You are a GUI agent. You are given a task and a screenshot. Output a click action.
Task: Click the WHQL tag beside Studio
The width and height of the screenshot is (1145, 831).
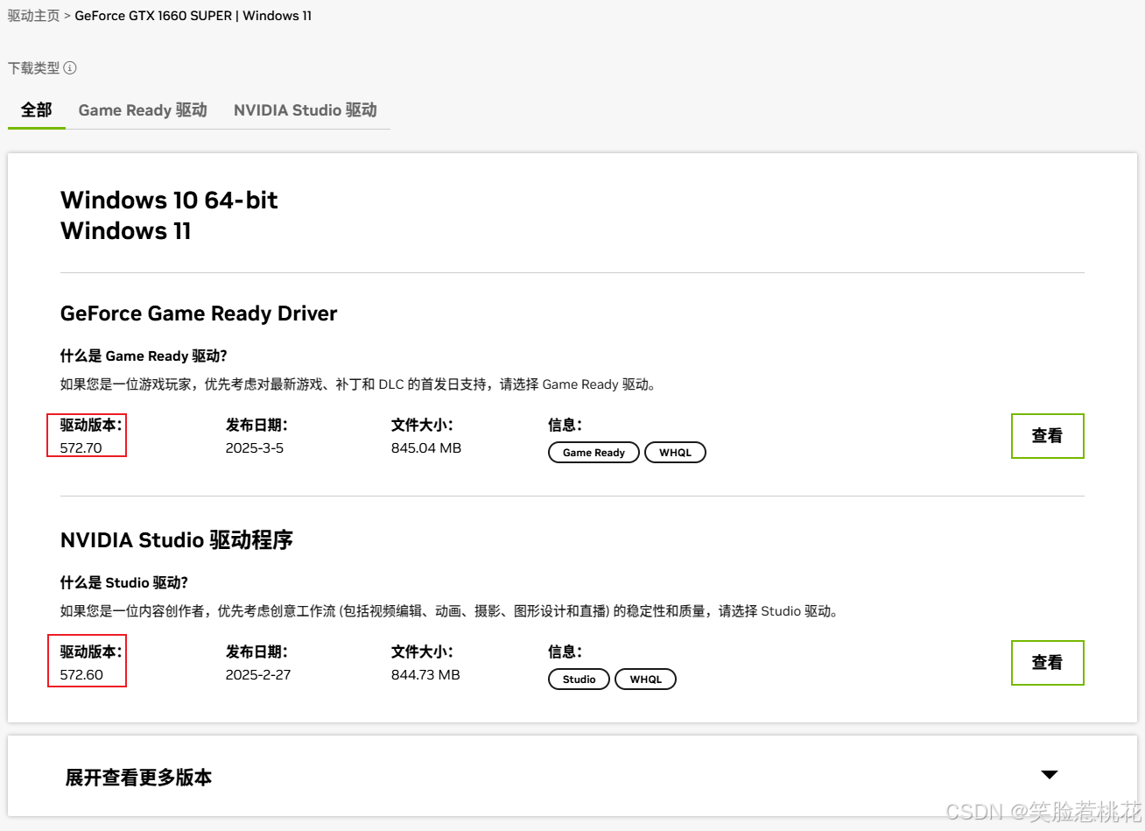coord(646,680)
